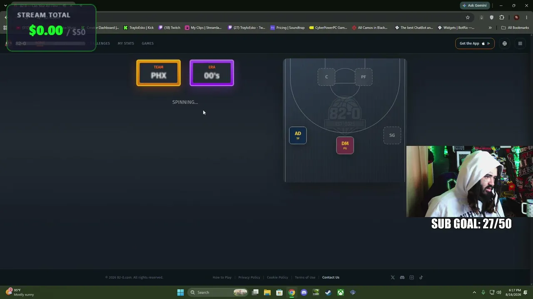533x299 pixels.
Task: Open the Instagram link in footer
Action: point(412,277)
